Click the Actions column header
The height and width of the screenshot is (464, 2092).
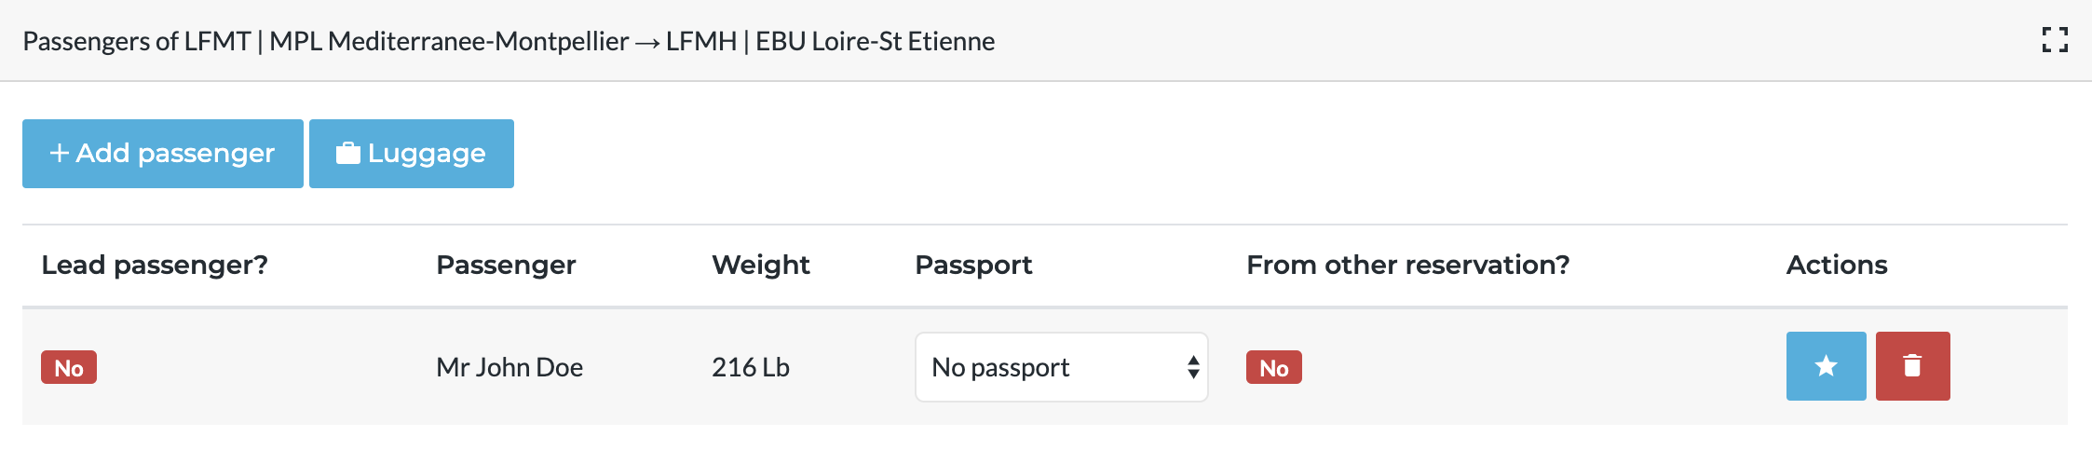click(1836, 265)
